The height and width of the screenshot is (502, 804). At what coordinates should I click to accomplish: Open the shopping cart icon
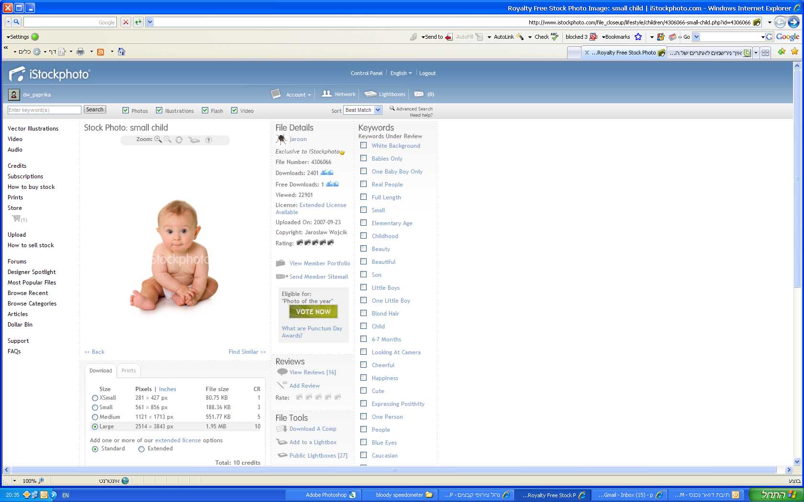pyautogui.click(x=16, y=219)
